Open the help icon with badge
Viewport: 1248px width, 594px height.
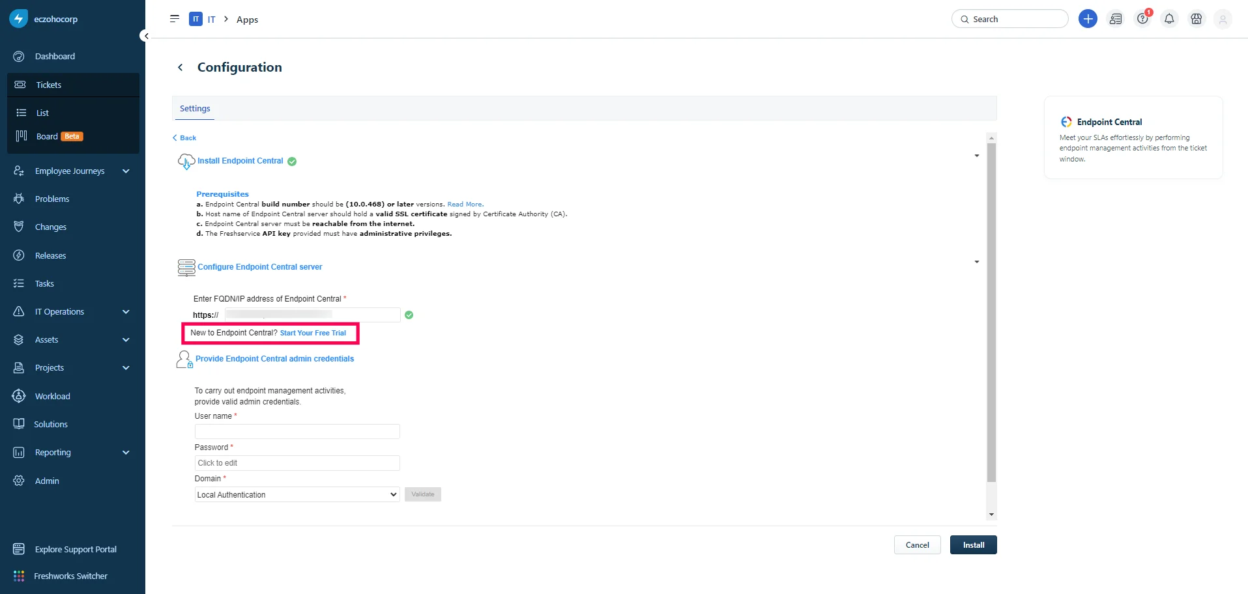(x=1143, y=18)
